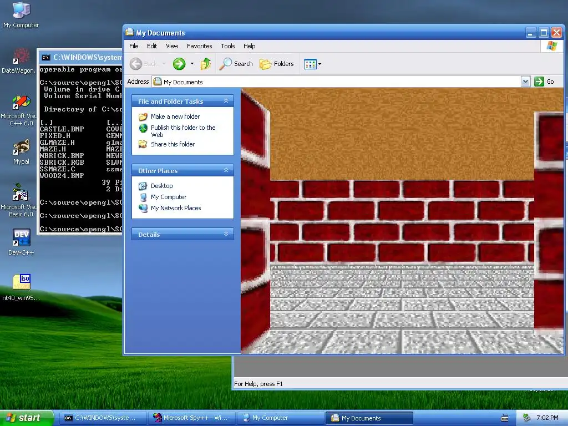Open the Edit menu
The image size is (568, 426).
click(152, 46)
